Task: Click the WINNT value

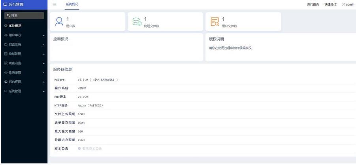Action: (x=82, y=88)
